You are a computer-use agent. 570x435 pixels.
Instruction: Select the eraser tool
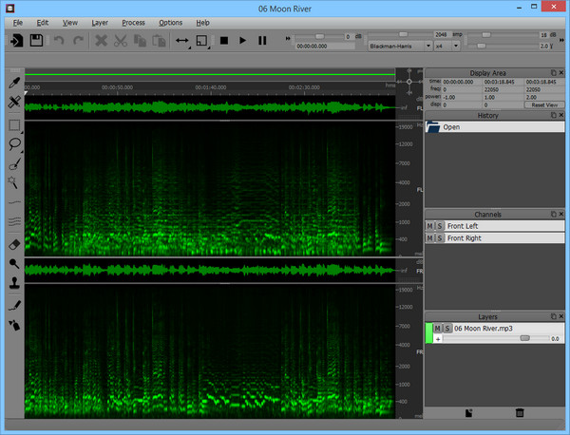(14, 243)
